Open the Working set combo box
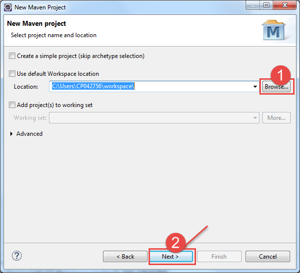Image resolution: width=300 pixels, height=273 pixels. [x=153, y=118]
